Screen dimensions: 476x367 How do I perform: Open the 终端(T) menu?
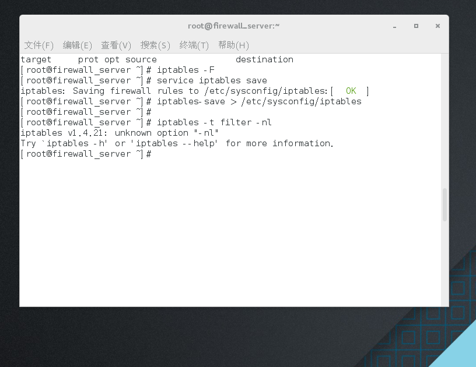tap(194, 45)
